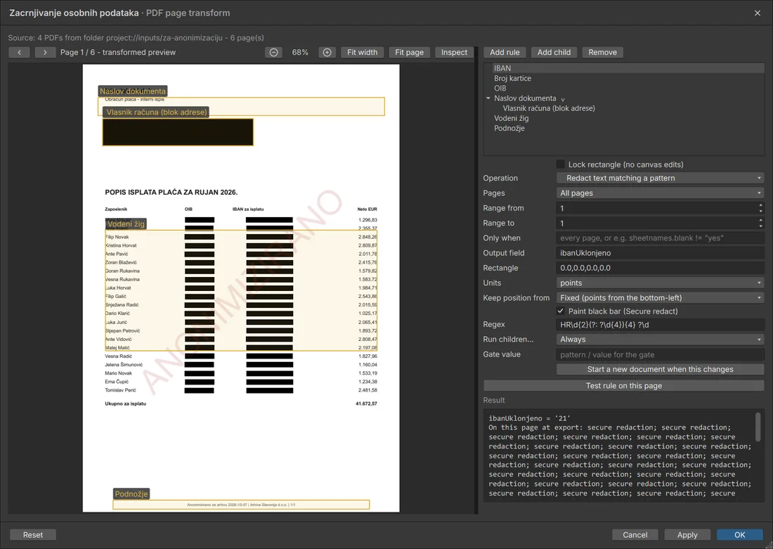
Task: Click 'Page 1 / 6 - transformed preview' text
Action: (x=118, y=52)
